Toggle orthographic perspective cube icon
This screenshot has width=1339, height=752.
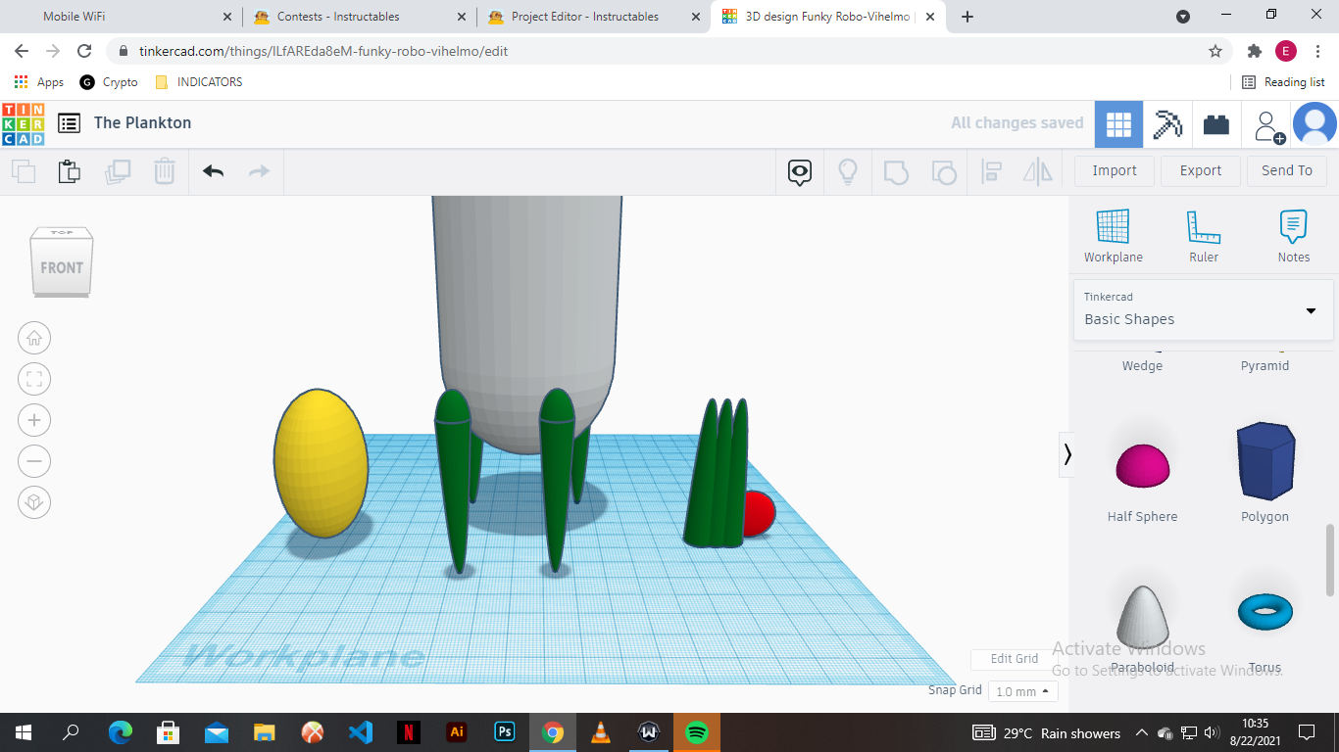(34, 502)
